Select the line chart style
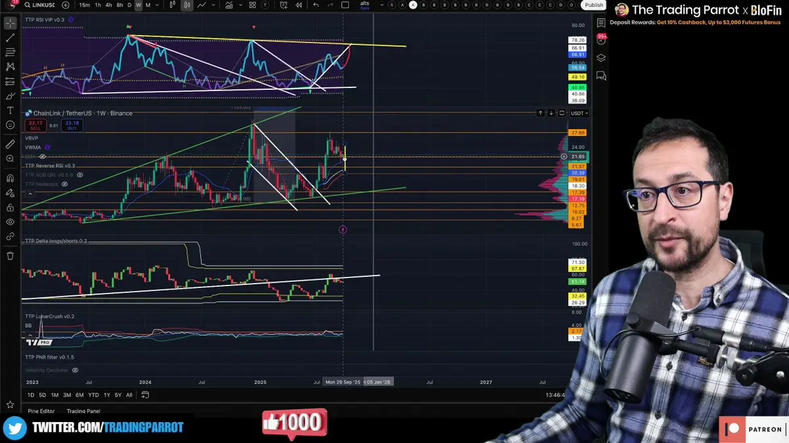This screenshot has width=789, height=443. 201,5
